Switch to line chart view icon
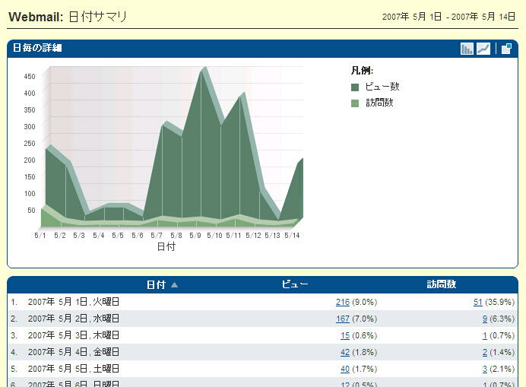The height and width of the screenshot is (387, 526). point(483,49)
